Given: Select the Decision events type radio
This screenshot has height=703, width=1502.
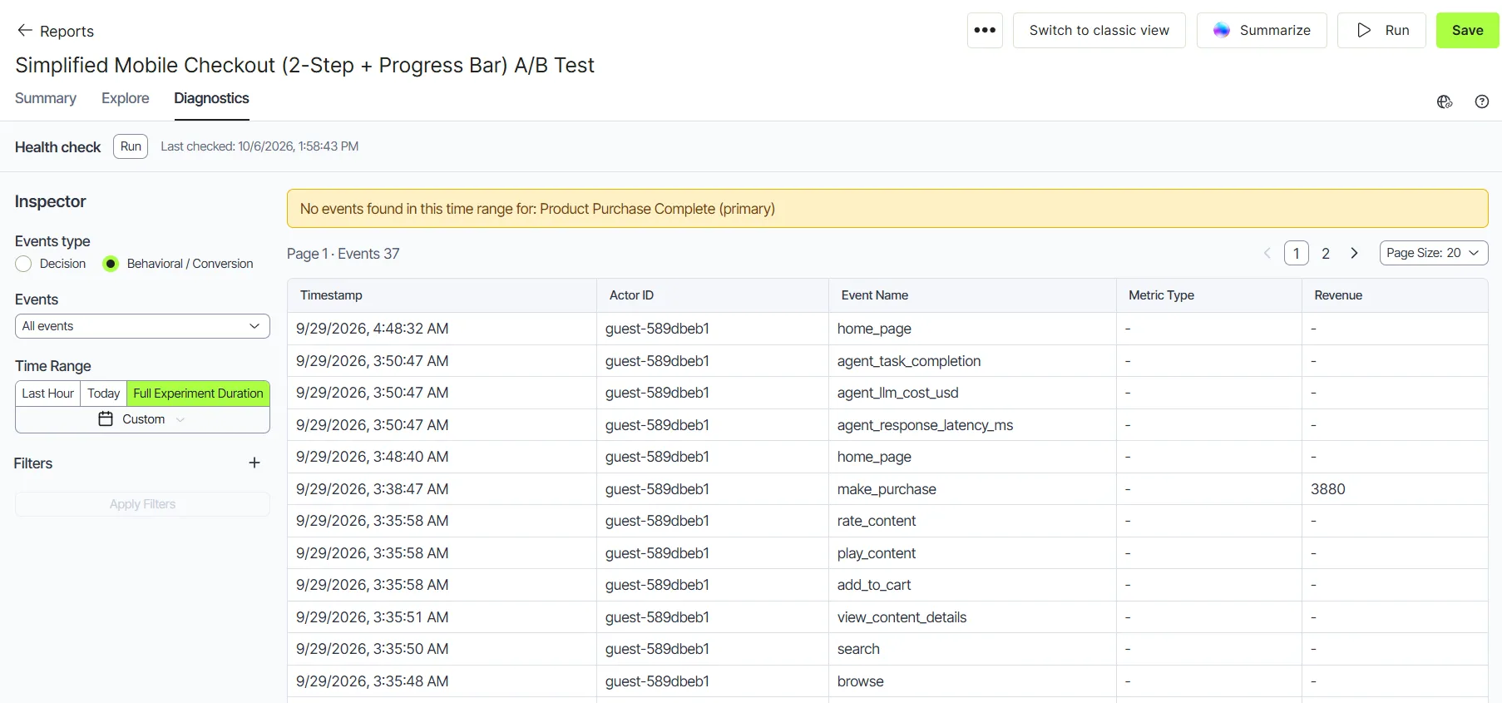Looking at the screenshot, I should coord(23,264).
